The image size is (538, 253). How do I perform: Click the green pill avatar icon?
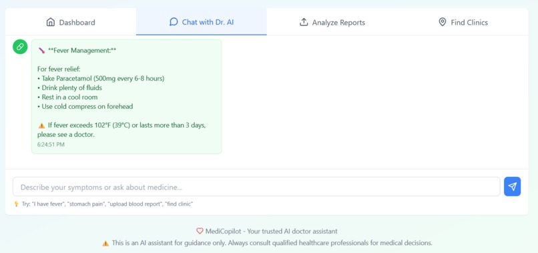pos(20,47)
